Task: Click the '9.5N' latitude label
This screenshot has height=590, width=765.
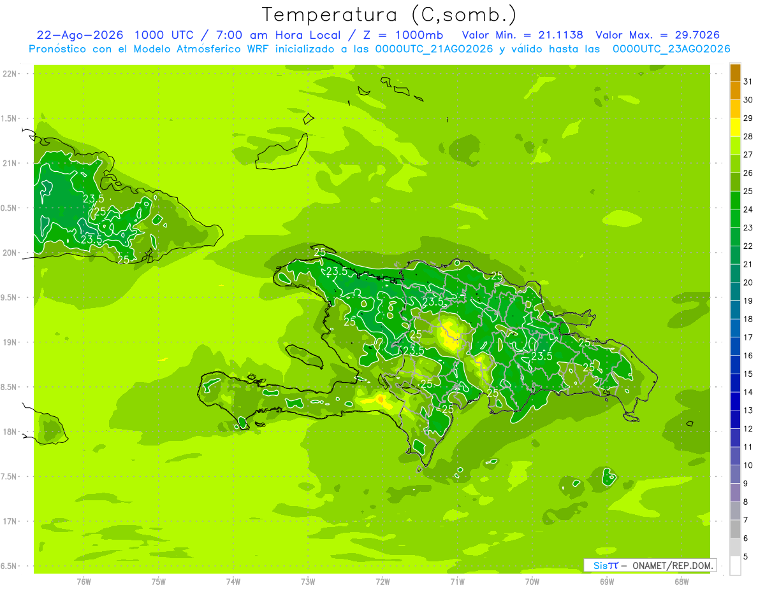Action: point(10,297)
